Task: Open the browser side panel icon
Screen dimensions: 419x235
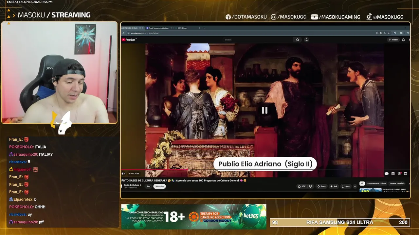Action: pos(401,33)
